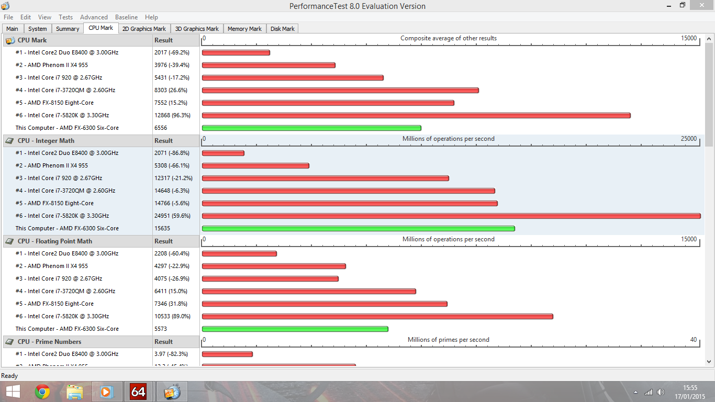Open the red 64 taskbar application
Viewport: 715px width, 402px height.
pos(138,392)
